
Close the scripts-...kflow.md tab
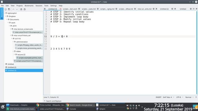(135, 9)
